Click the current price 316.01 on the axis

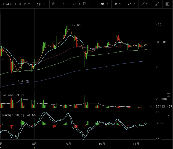click(161, 42)
